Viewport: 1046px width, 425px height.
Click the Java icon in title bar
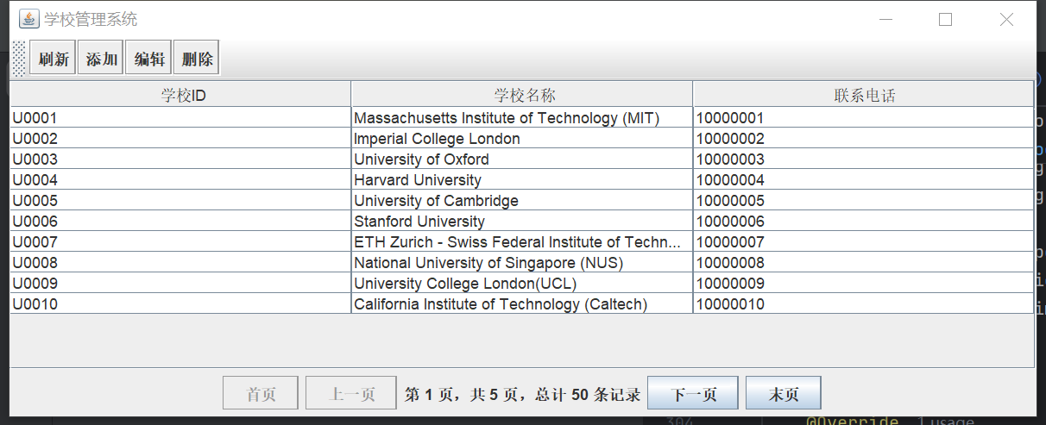(x=28, y=19)
